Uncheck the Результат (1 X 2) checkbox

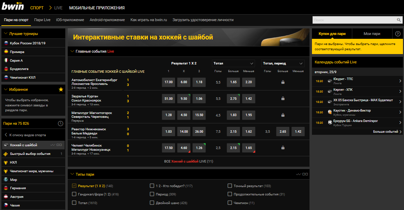[74, 186]
